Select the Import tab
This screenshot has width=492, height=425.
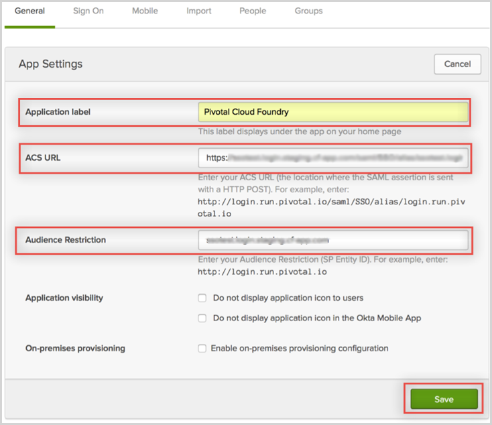(199, 11)
